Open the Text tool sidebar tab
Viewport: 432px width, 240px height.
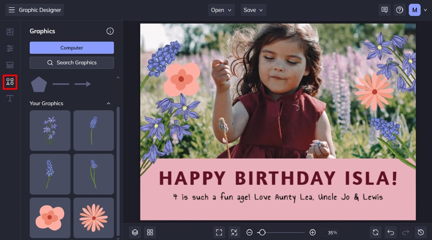(10, 98)
